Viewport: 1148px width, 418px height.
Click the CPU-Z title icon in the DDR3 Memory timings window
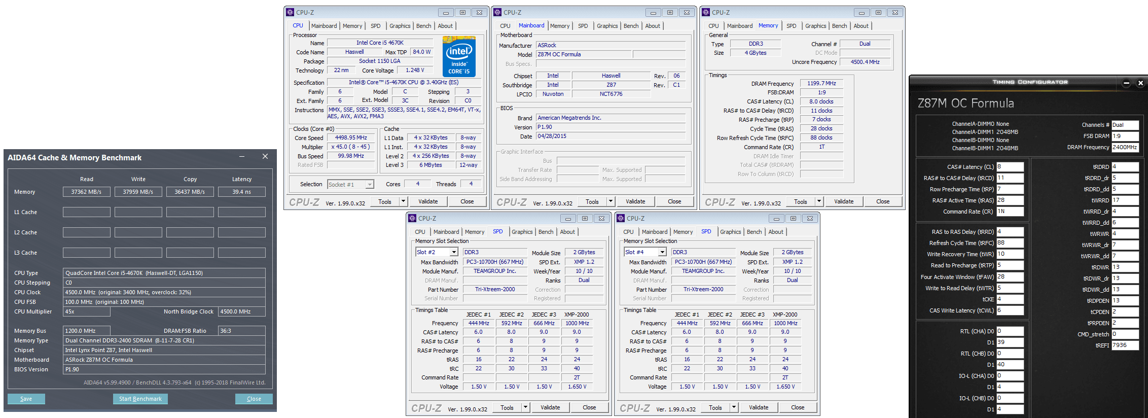tap(706, 12)
